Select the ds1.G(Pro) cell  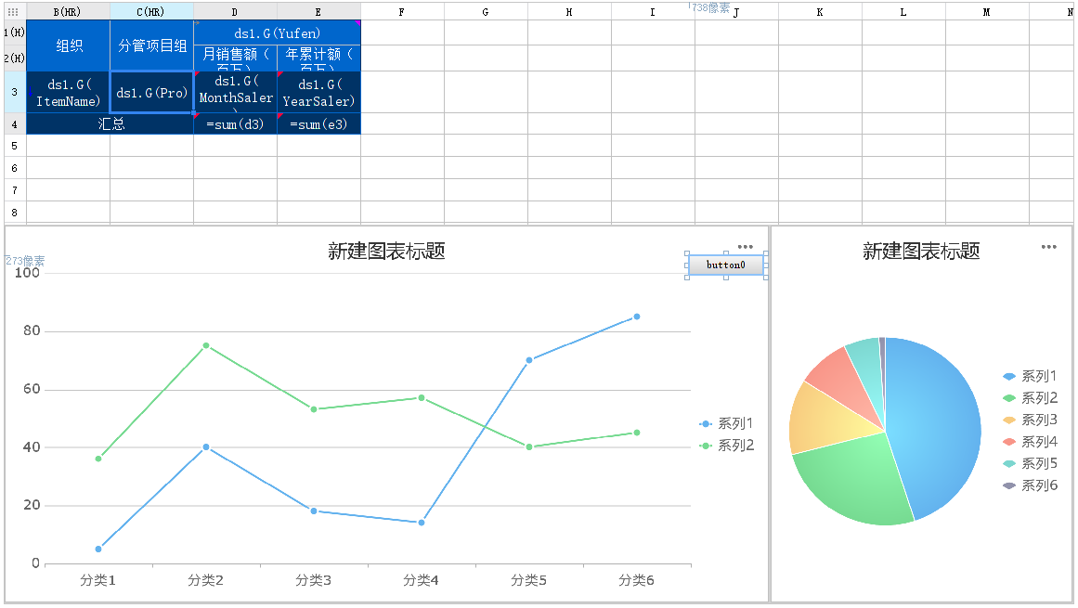click(152, 92)
